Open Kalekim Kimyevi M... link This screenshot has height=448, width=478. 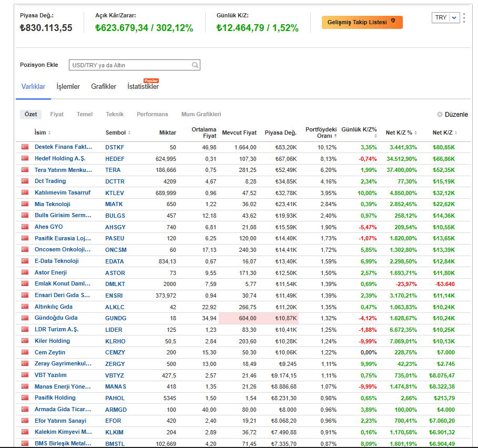pyautogui.click(x=63, y=432)
